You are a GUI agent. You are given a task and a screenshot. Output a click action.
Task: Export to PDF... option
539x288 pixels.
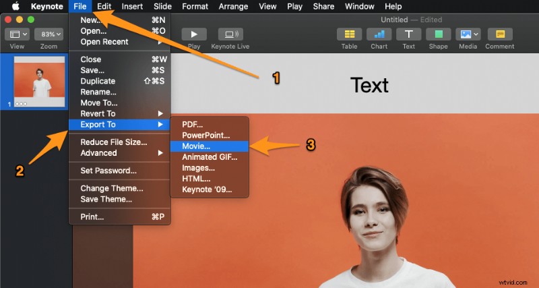[x=210, y=125]
